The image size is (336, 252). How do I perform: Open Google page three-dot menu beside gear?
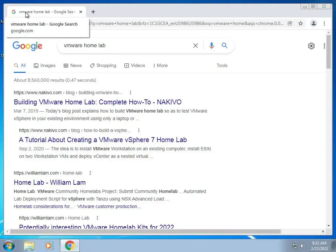pos(324,46)
